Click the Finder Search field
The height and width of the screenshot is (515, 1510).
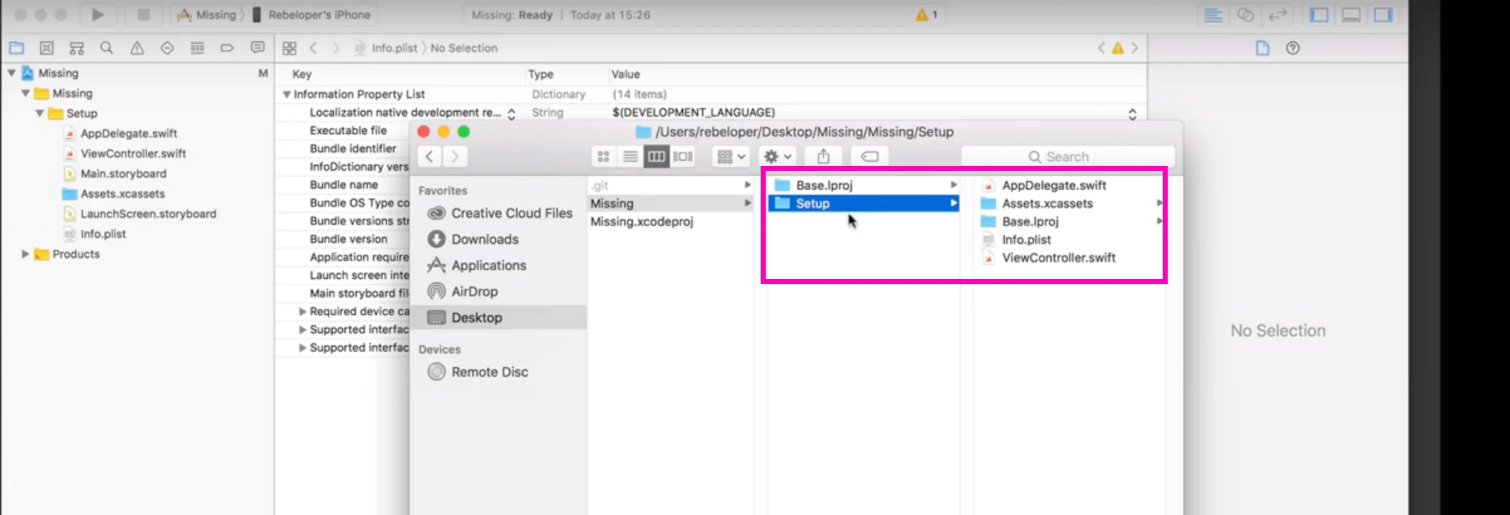1068,156
